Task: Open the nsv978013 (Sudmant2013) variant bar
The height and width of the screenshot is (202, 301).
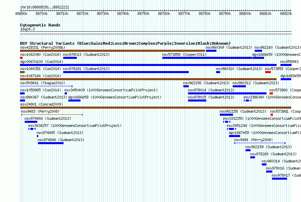Action: (x=70, y=58)
